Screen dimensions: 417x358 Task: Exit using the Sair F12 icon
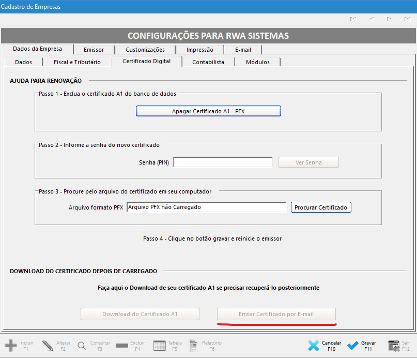point(394,346)
